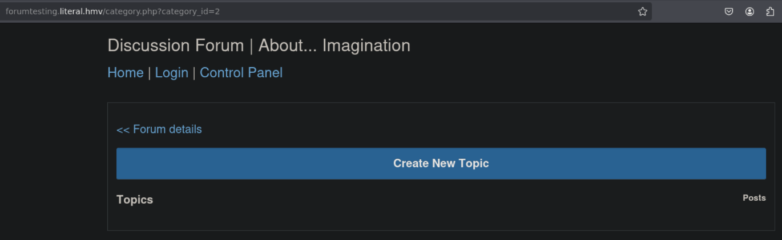Click the empty topics list area
This screenshot has height=240, width=782.
(441, 219)
